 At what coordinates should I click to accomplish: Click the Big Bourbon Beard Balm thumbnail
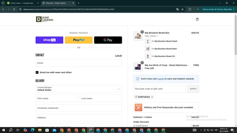tap(148, 49)
